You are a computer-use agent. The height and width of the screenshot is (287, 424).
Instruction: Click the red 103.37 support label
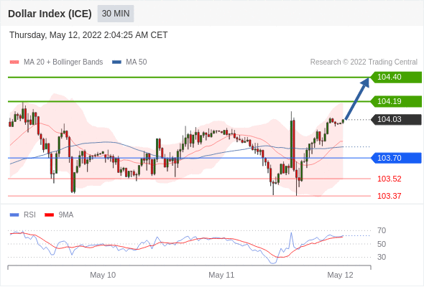tap(389, 196)
